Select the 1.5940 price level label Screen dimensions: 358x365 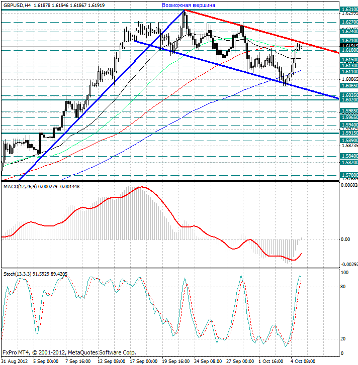tap(349, 125)
